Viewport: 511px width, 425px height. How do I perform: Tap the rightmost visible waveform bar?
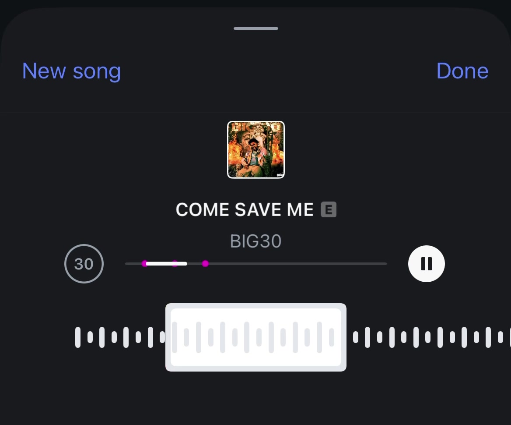click(510, 337)
